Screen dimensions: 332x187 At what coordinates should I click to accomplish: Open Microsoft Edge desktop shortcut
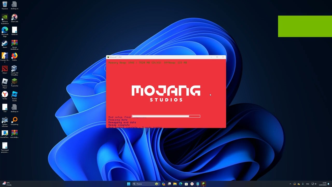5,32
